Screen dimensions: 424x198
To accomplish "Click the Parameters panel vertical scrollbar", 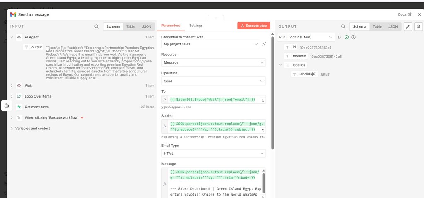I will (272, 93).
